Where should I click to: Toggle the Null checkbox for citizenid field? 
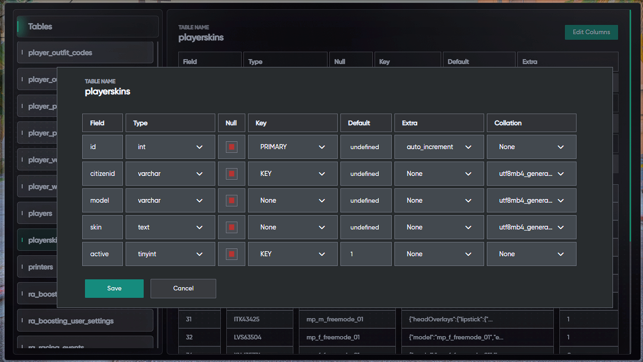point(231,174)
